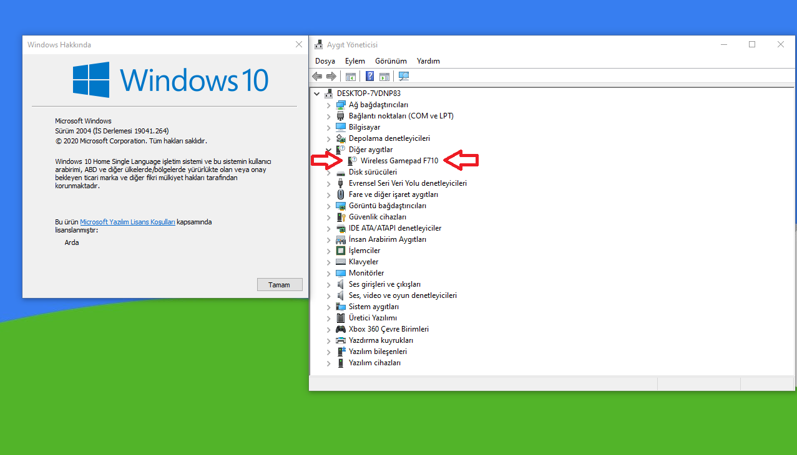
Task: Expand the Sistem aygıtları category
Action: pyautogui.click(x=329, y=307)
